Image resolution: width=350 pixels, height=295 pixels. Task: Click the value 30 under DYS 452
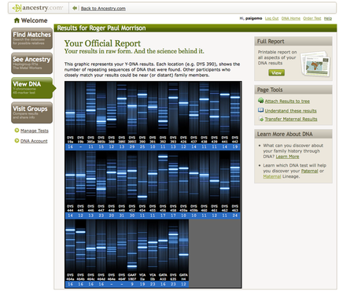tap(132, 216)
